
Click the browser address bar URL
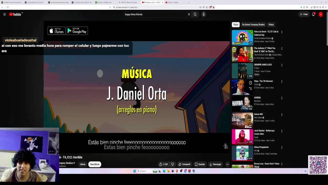pos(127,7)
